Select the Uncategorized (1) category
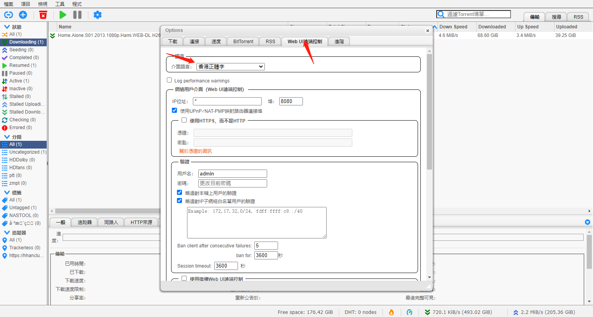 tap(23, 152)
